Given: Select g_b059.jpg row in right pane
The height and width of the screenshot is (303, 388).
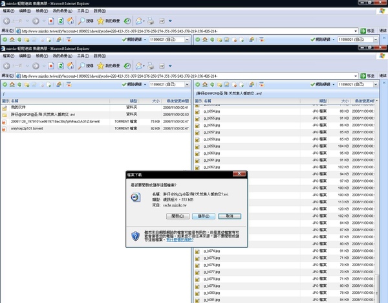Looking at the screenshot, I should coord(285,146).
